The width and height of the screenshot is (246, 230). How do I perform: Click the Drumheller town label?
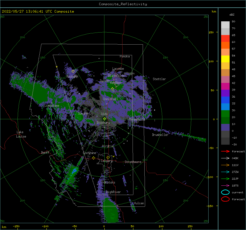[x=160, y=135]
